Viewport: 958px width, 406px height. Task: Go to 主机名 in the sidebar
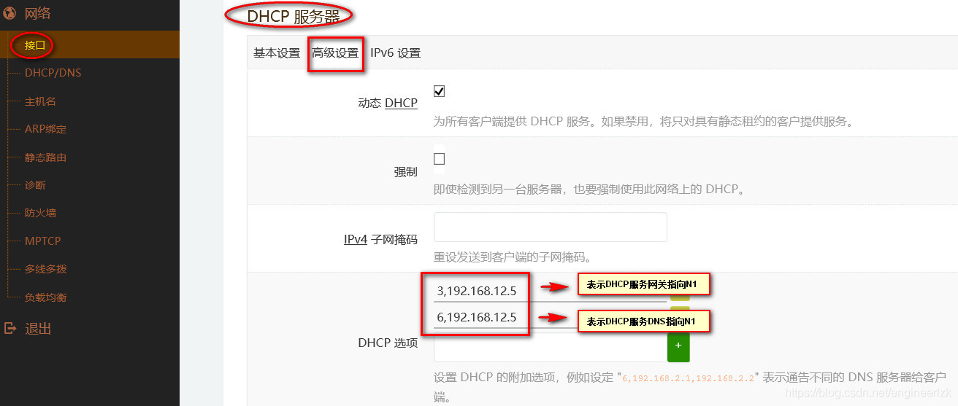coord(40,101)
